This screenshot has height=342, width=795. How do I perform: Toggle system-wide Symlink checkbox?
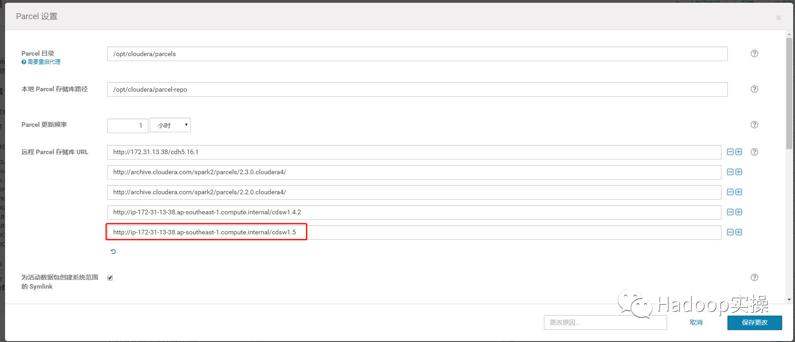[110, 278]
